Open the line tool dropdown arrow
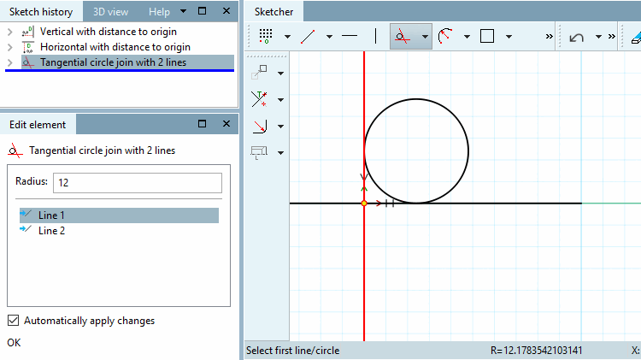Image resolution: width=641 pixels, height=360 pixels. click(x=329, y=37)
